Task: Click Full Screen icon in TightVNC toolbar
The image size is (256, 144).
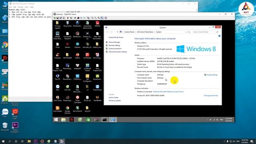Action: pyautogui.click(x=106, y=18)
